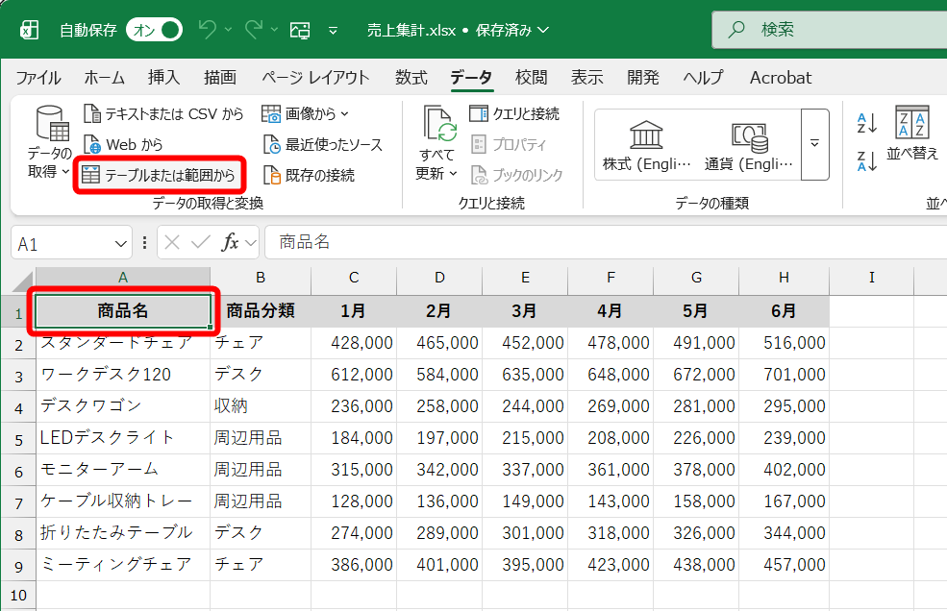Click the sort ascending A→Z icon
This screenshot has height=611, width=947.
coord(866,123)
